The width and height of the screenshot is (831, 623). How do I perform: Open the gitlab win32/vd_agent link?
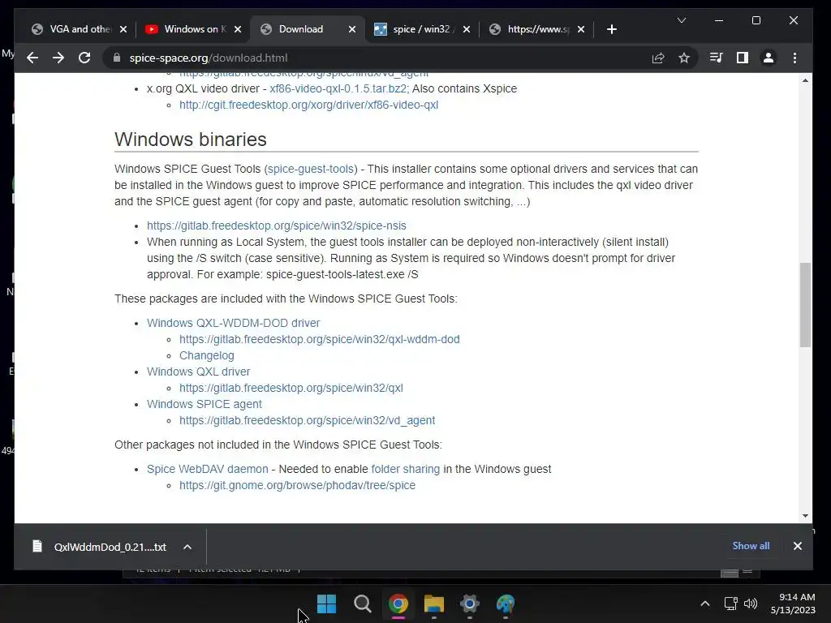pyautogui.click(x=307, y=420)
